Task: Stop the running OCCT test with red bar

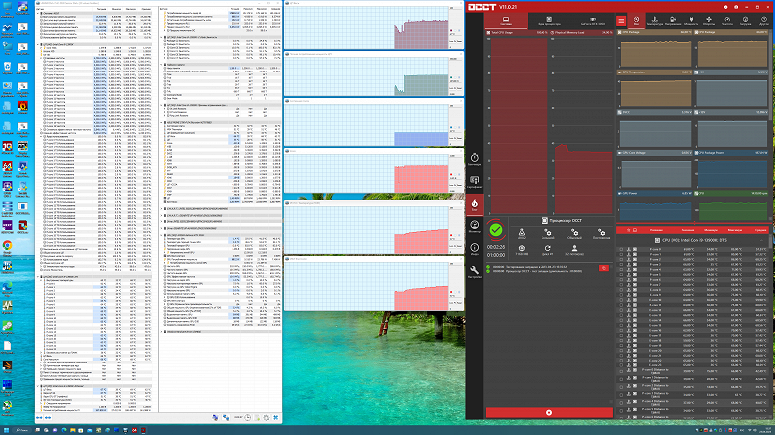Action: (x=549, y=412)
